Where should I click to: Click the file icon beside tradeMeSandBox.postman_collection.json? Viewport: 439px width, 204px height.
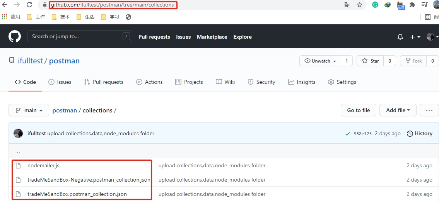(18, 194)
